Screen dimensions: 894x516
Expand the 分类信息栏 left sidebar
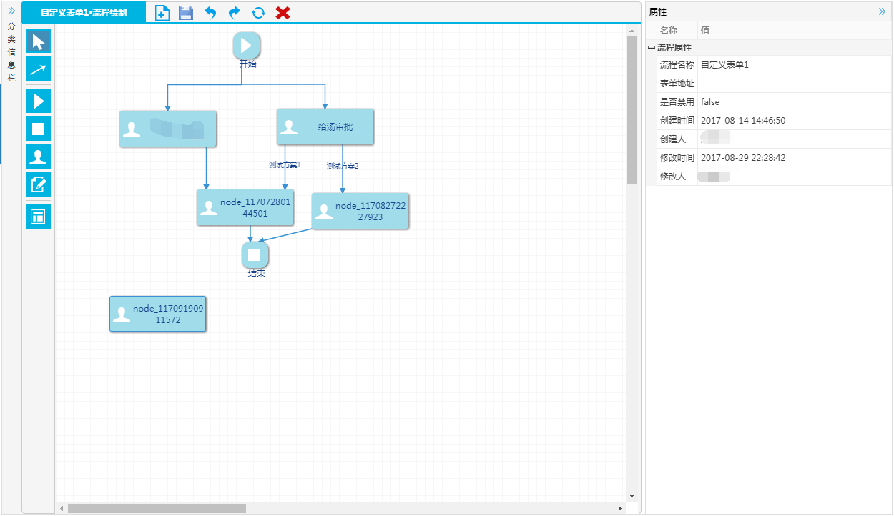[x=11, y=11]
